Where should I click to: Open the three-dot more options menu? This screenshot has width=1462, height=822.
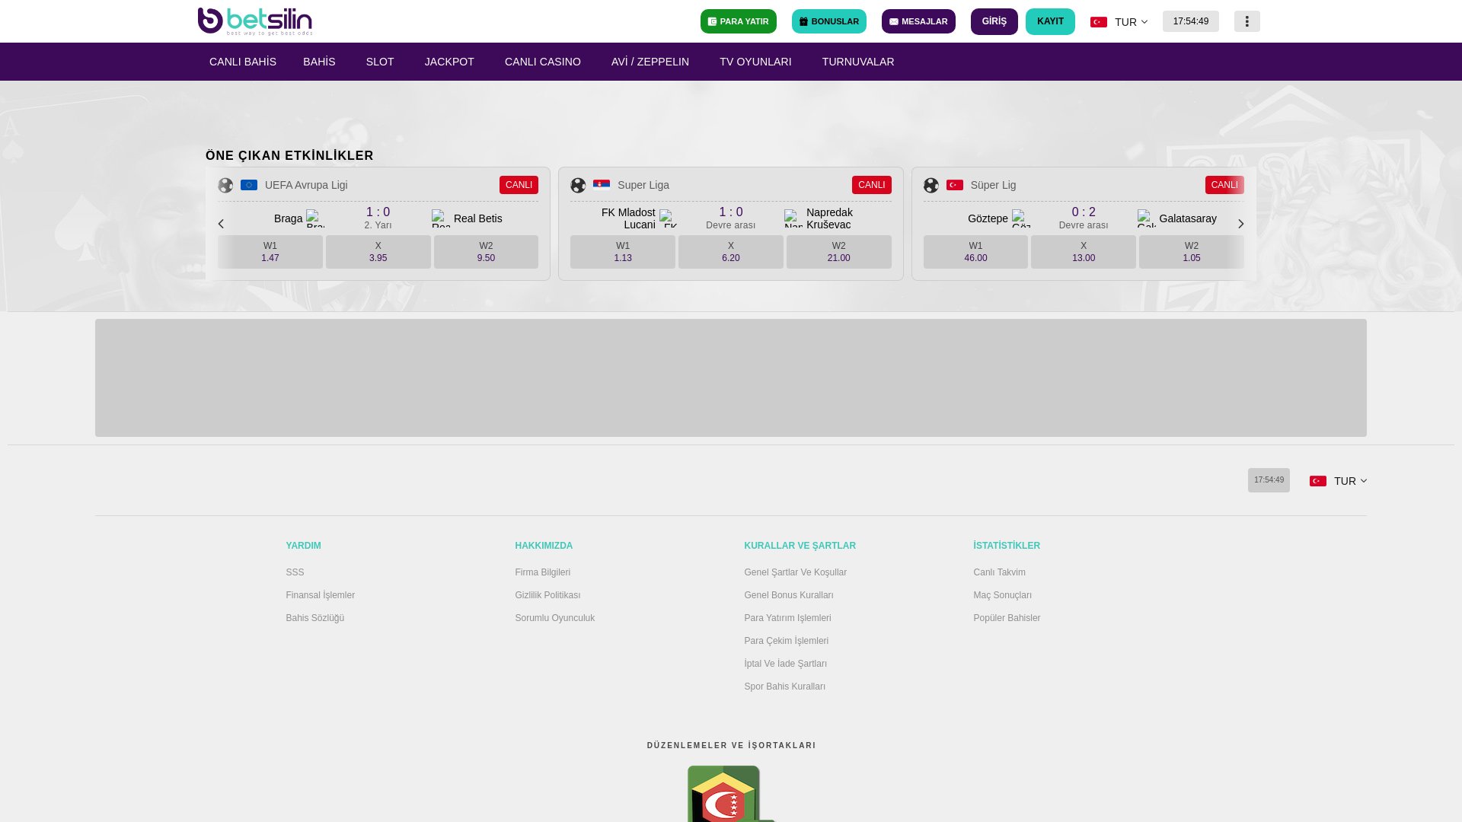click(x=1247, y=21)
